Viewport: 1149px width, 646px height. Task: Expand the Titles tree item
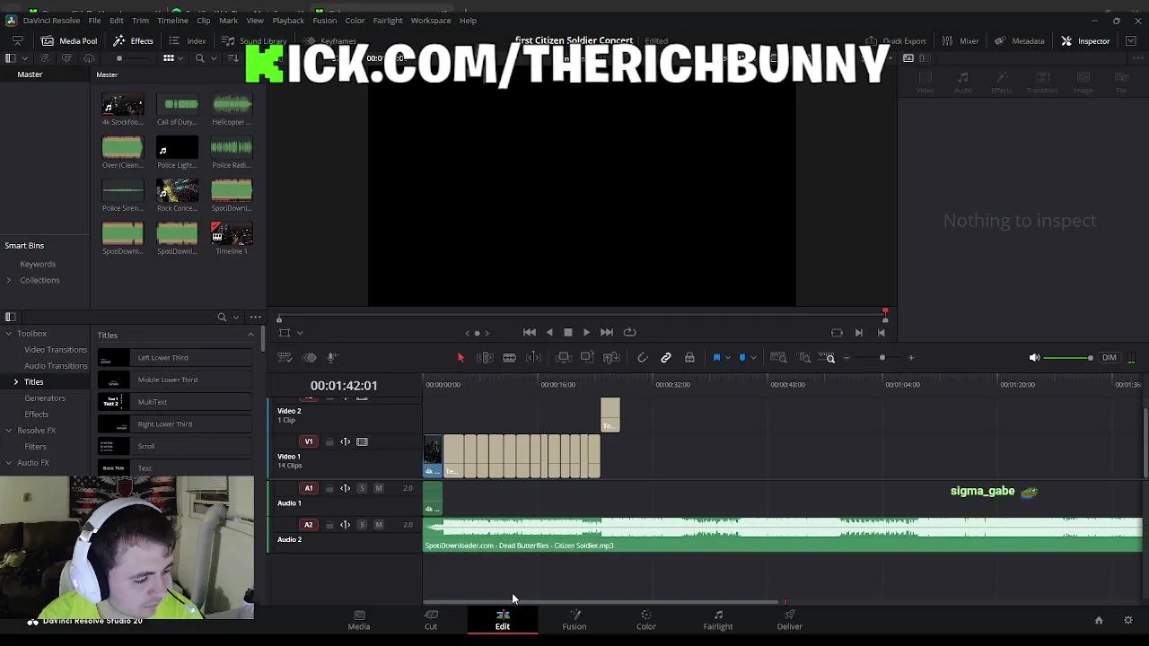15,382
